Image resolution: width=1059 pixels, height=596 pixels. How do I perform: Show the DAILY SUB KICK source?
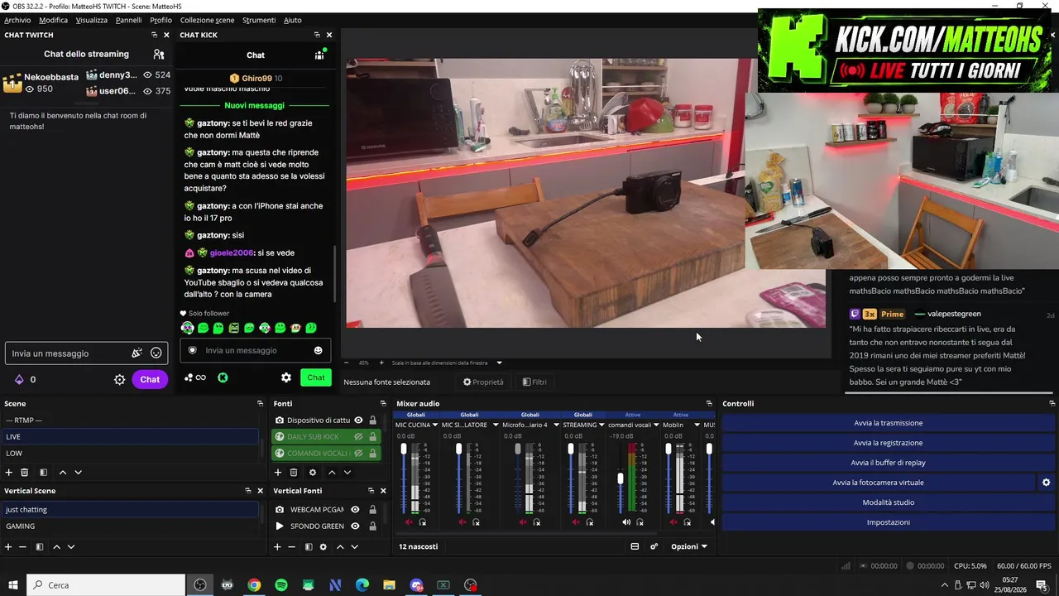tap(358, 436)
